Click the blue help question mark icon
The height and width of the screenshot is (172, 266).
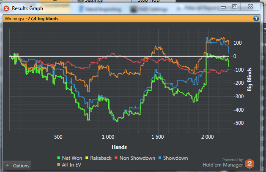256,19
